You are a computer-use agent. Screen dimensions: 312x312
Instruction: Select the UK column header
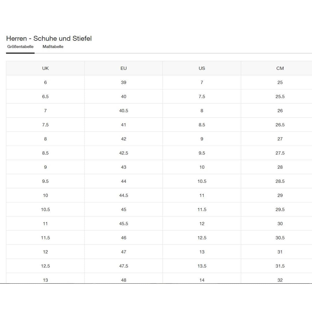pos(45,68)
